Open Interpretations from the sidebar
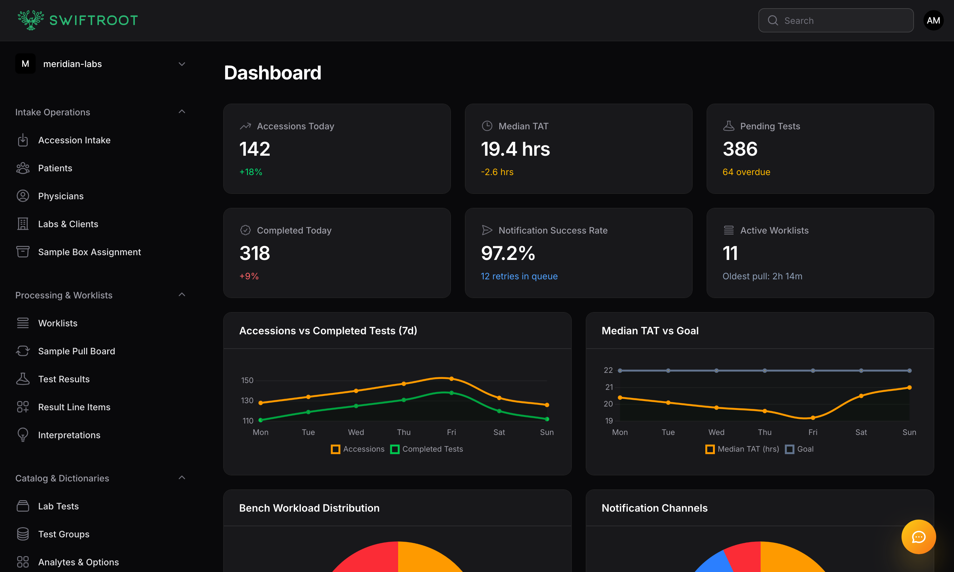Viewport: 954px width, 572px height. (x=69, y=435)
